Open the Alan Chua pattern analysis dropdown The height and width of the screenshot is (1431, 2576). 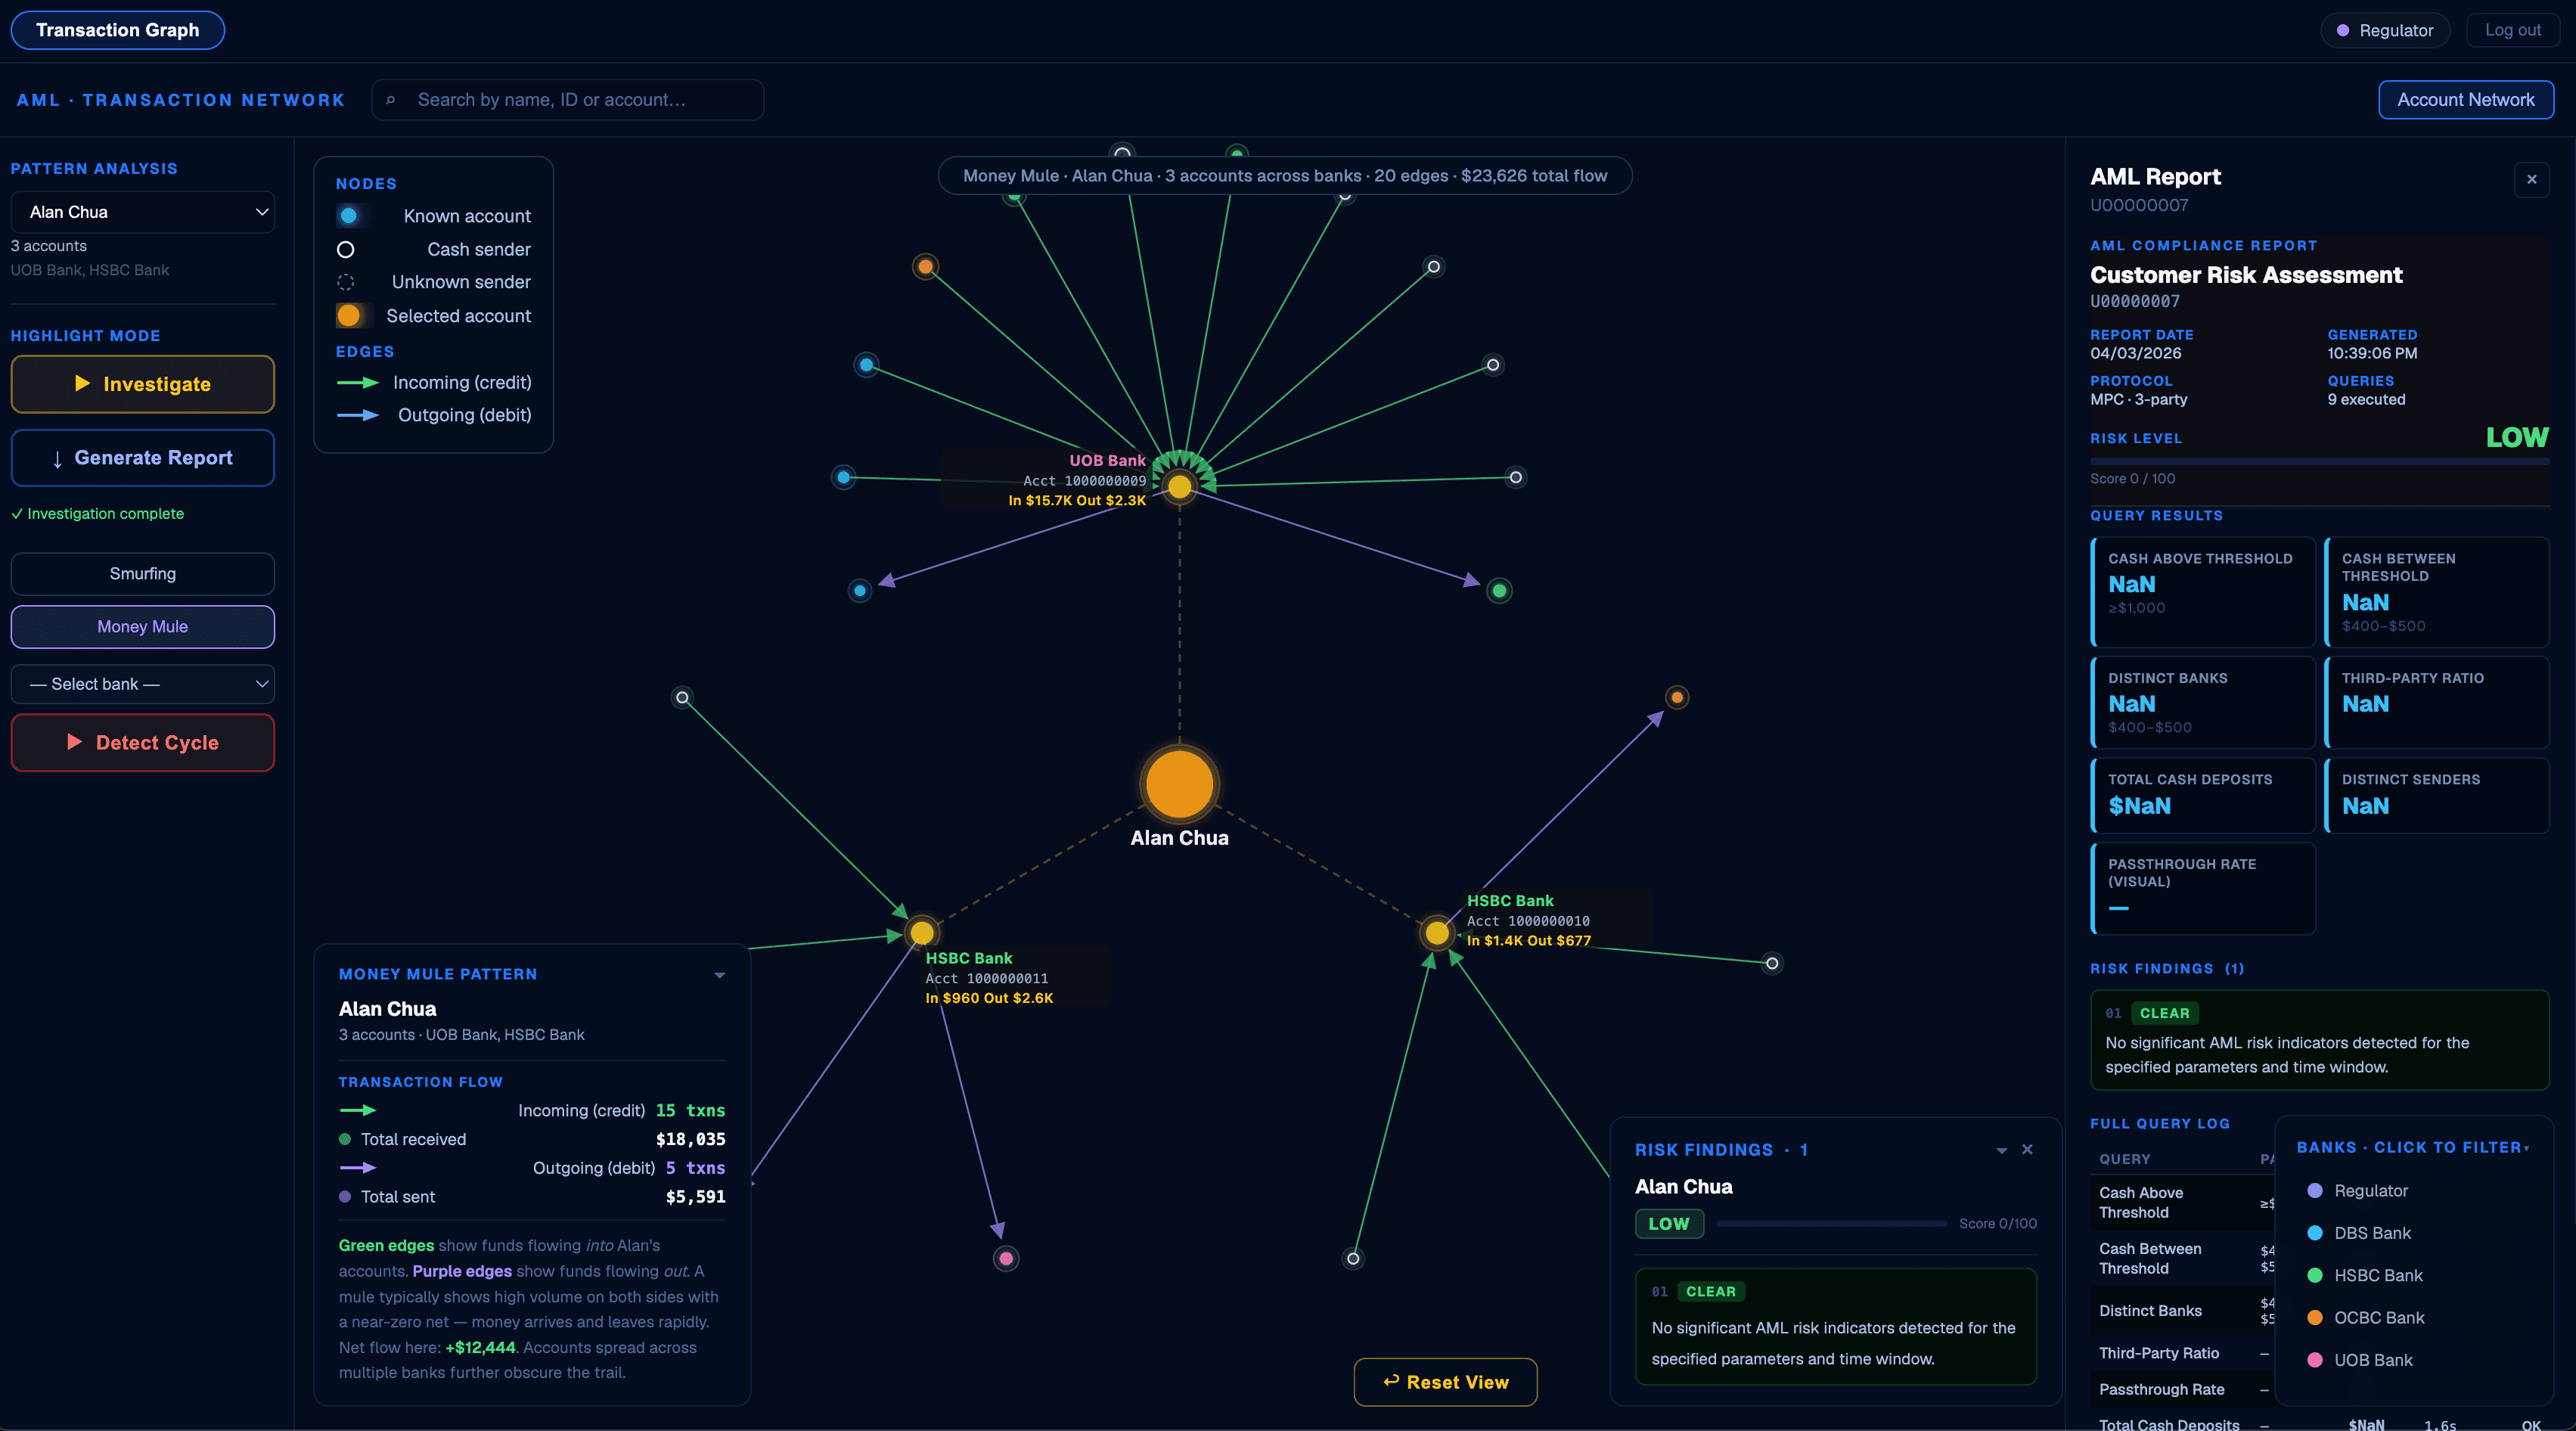tap(142, 212)
